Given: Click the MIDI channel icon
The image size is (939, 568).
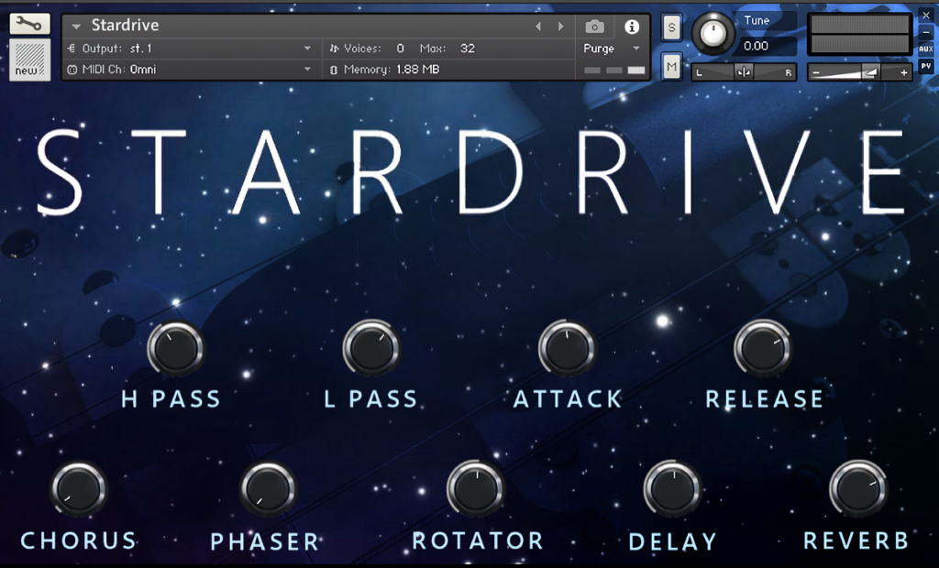Looking at the screenshot, I should click(x=72, y=70).
